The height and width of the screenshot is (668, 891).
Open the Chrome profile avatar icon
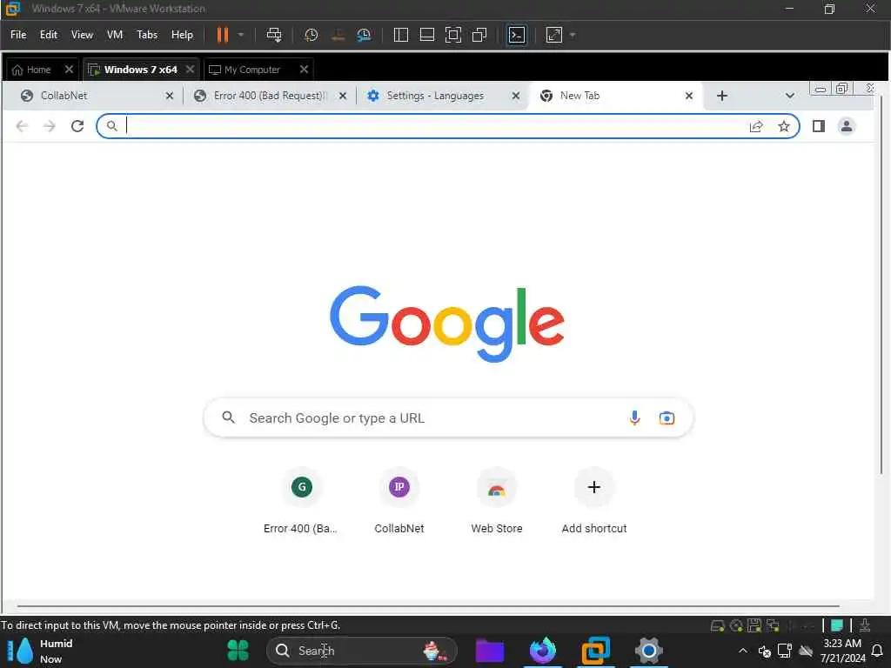pyautogui.click(x=846, y=126)
